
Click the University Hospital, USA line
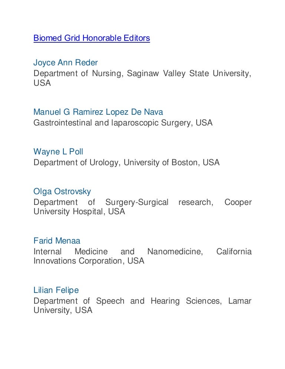tap(79, 212)
